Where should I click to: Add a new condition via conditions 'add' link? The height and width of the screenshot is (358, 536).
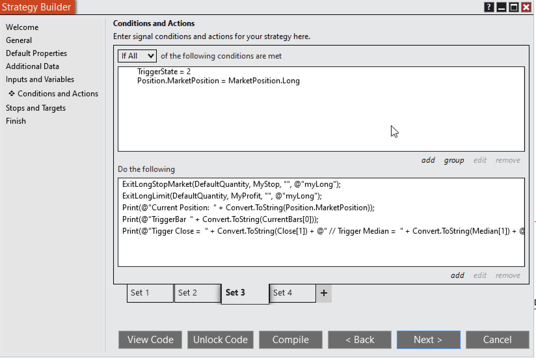(428, 160)
